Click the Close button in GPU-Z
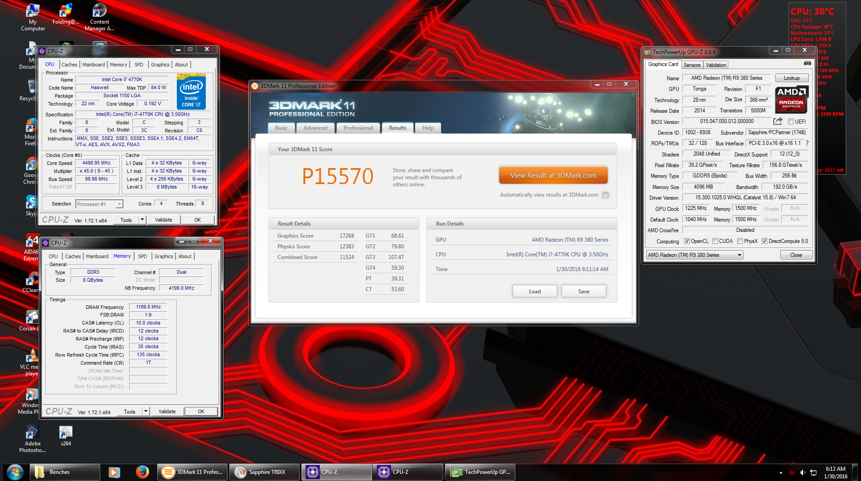The image size is (861, 481). pos(796,255)
